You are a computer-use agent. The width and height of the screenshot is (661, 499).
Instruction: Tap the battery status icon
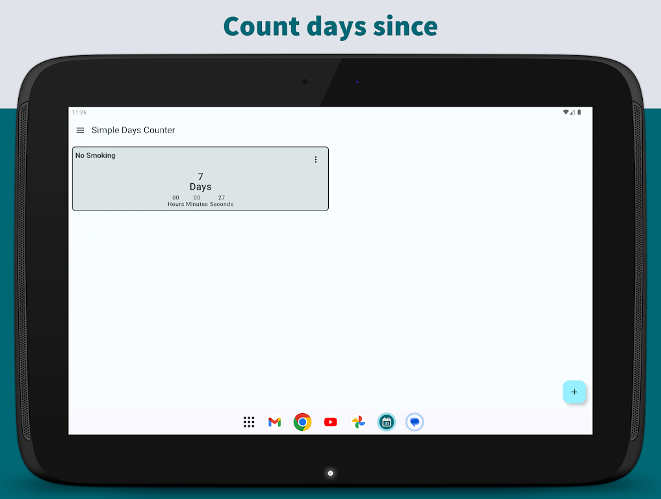point(579,112)
